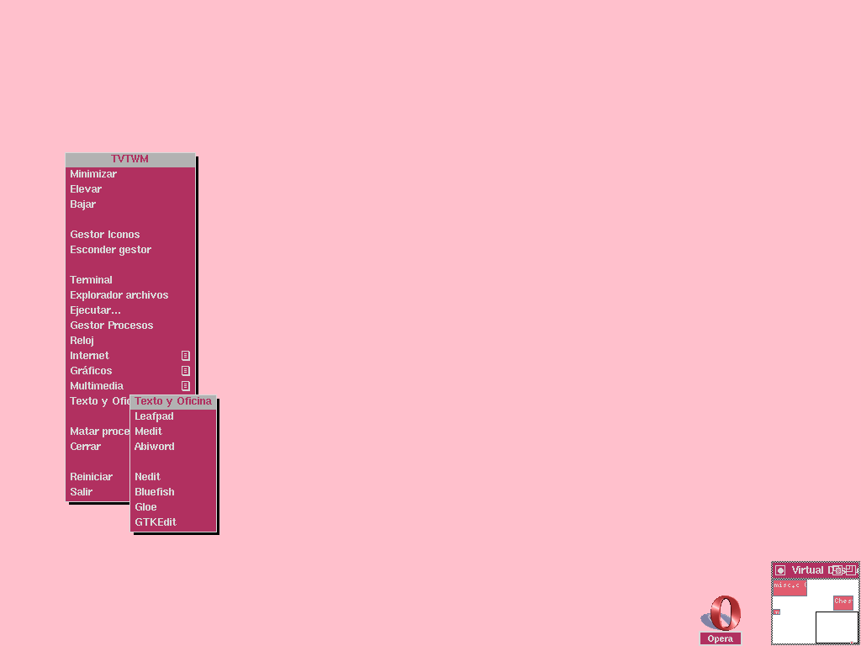Choose Abiword in the submenu

[155, 447]
